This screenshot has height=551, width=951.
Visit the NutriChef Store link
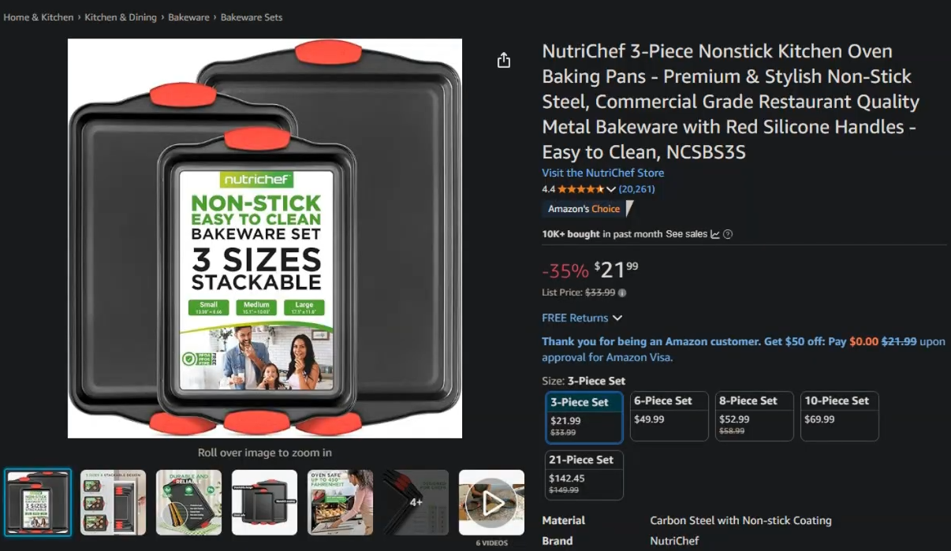603,173
